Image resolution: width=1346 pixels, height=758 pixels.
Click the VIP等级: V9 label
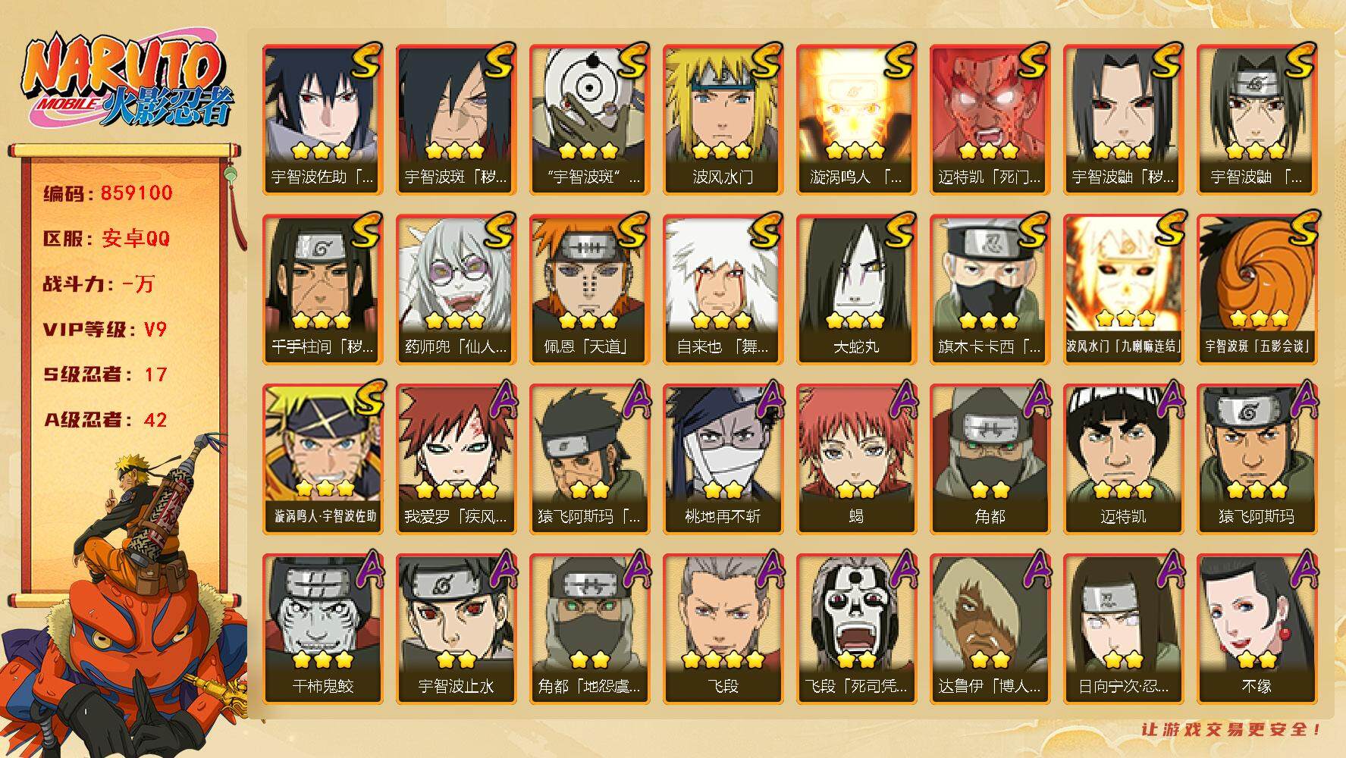pos(105,330)
